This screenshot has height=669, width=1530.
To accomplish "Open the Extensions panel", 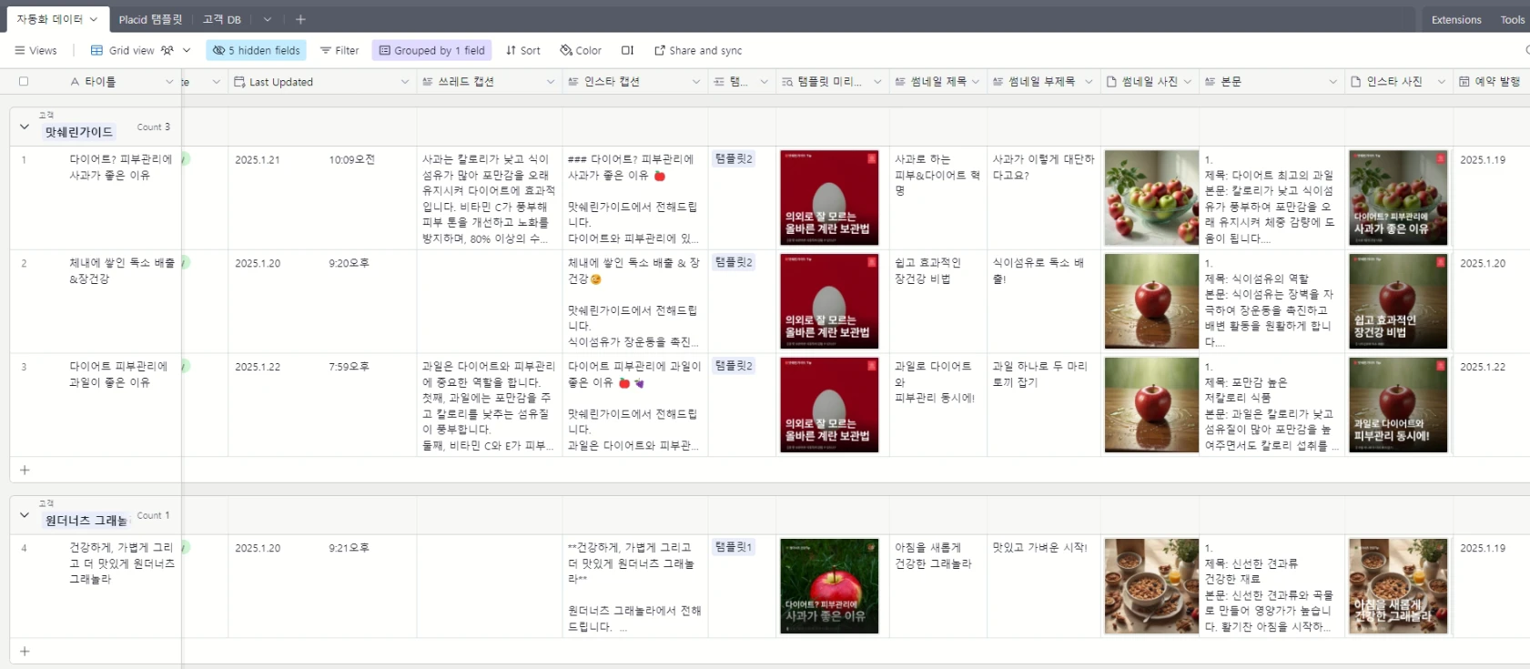I will 1455,19.
